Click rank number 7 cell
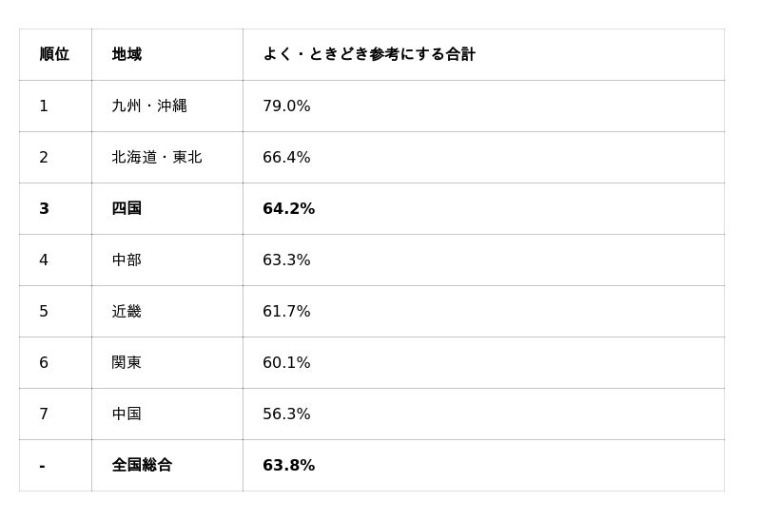Screen dimensions: 761x520 (44, 414)
